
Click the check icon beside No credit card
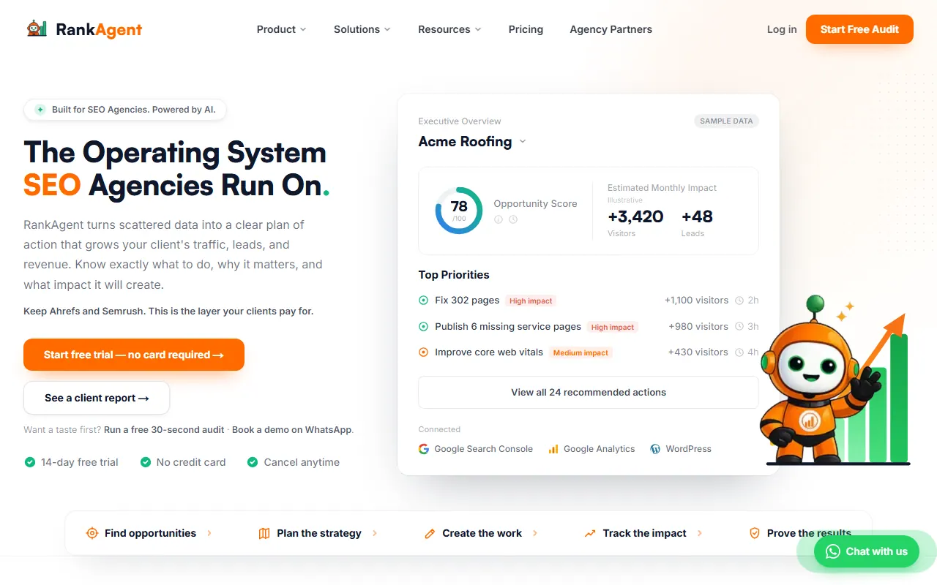click(146, 462)
